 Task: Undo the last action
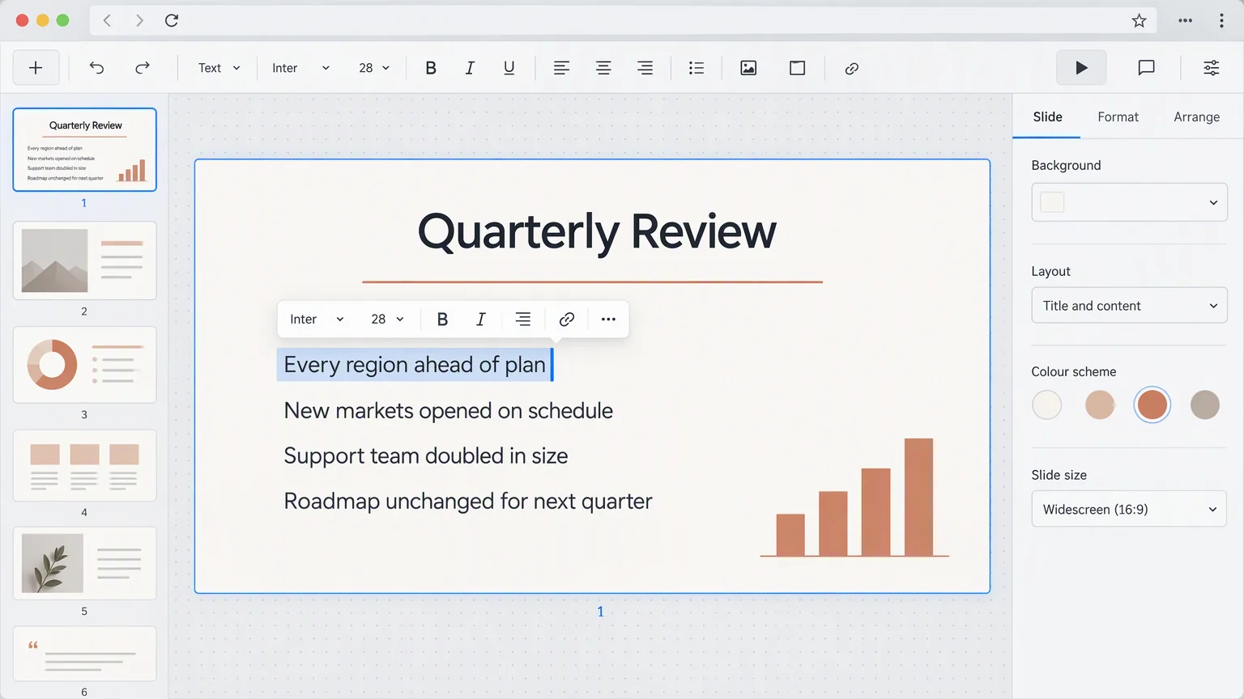pyautogui.click(x=96, y=68)
